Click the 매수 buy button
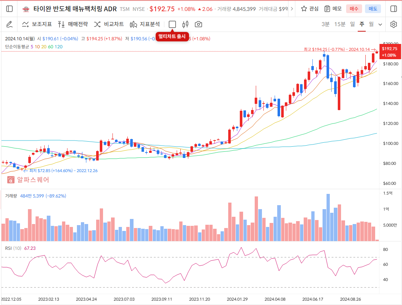402x305 pixels. tap(354, 9)
